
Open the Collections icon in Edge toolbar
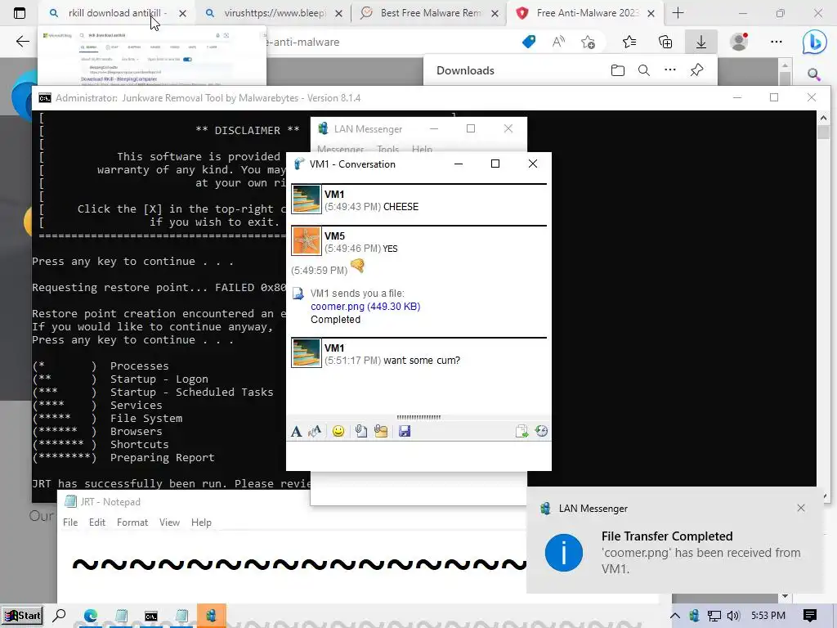click(x=665, y=42)
